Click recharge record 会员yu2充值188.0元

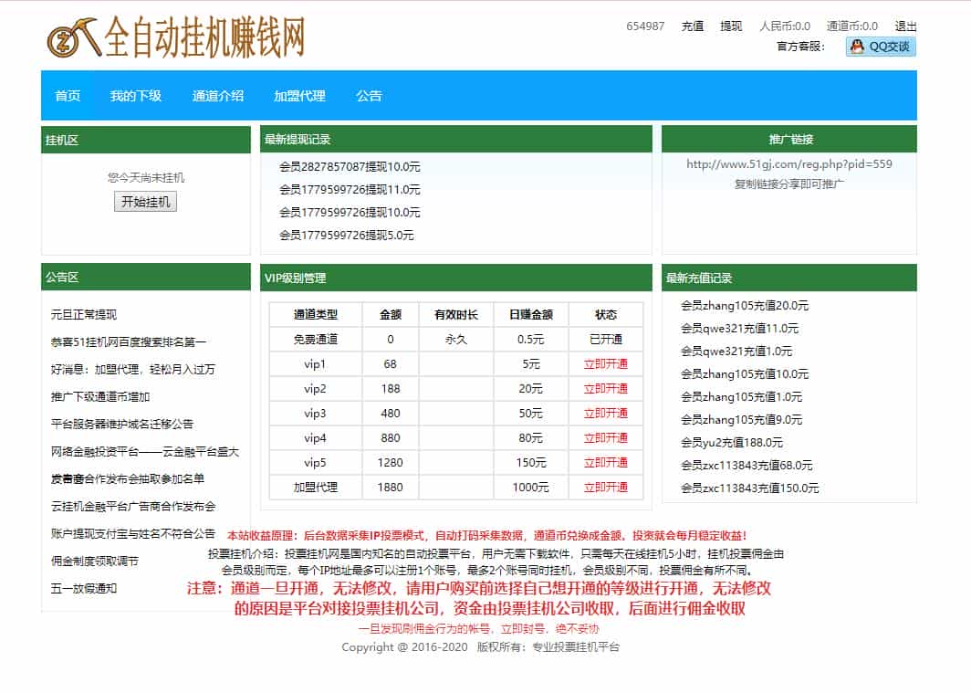[732, 442]
